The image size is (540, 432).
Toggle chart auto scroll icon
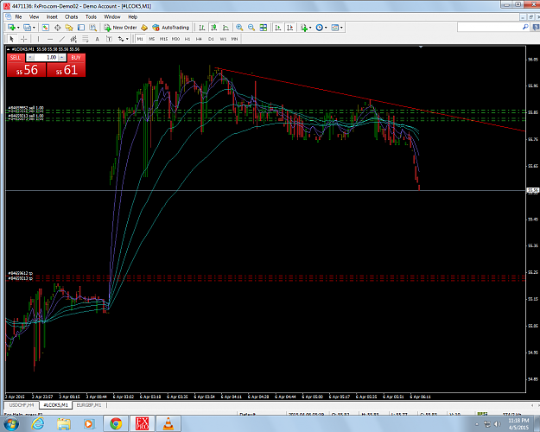point(278,28)
